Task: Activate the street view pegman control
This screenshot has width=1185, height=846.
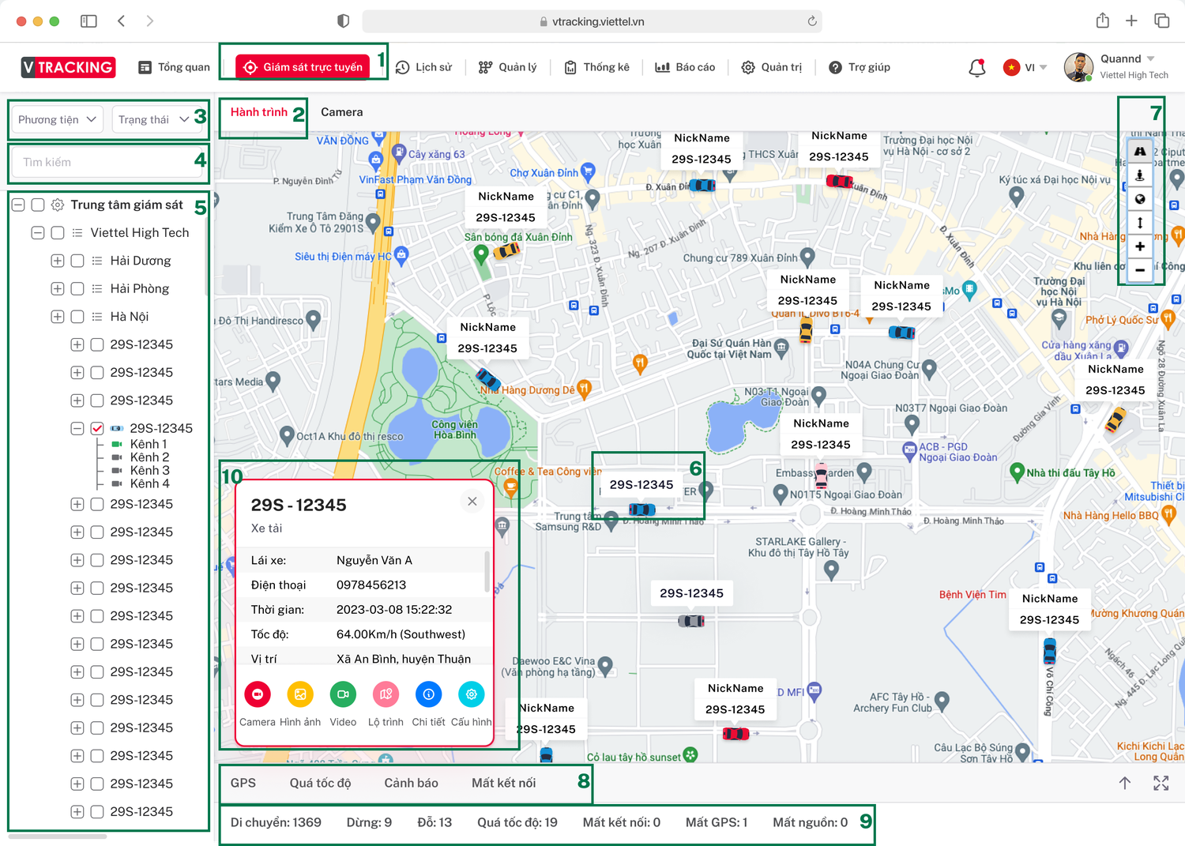Action: pyautogui.click(x=1140, y=175)
